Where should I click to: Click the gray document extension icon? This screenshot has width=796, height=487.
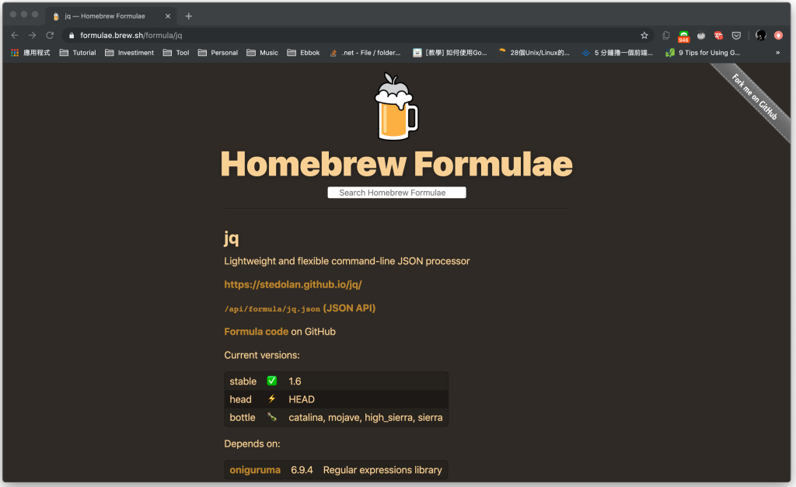(x=666, y=35)
